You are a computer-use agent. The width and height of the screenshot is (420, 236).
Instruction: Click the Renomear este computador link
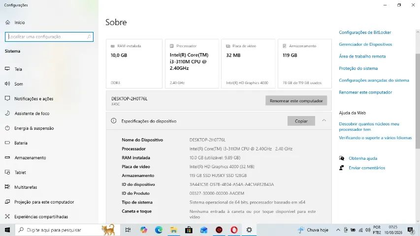click(x=365, y=92)
